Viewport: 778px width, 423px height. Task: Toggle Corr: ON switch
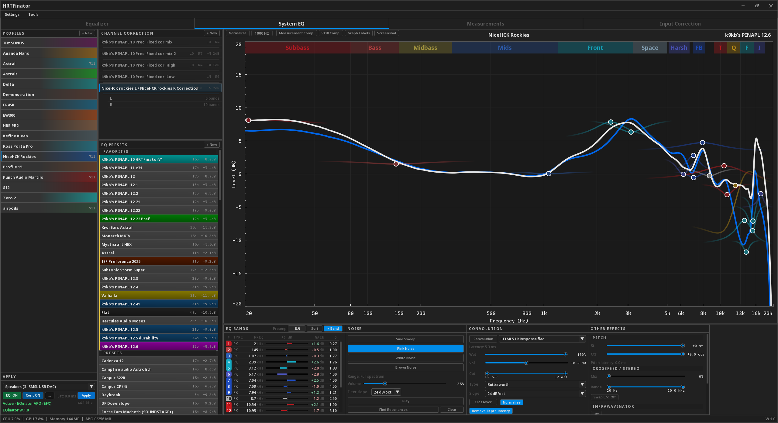33,395
